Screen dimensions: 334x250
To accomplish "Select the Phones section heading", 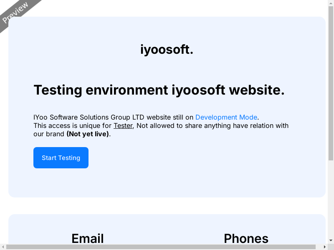I will pos(246,238).
